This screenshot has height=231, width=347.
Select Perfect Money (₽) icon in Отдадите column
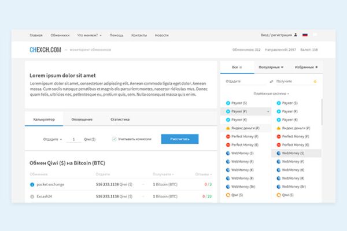(x=228, y=137)
